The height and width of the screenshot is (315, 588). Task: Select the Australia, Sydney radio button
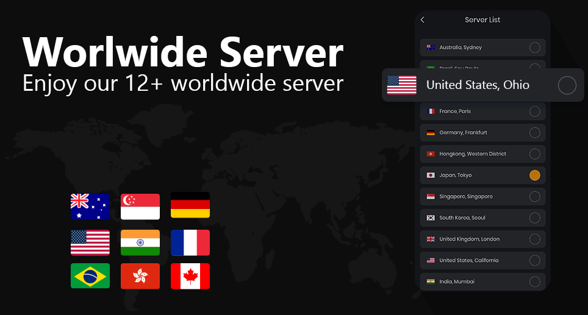[x=534, y=48]
